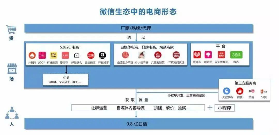Select the 微赞 thumbs-up icon
Image resolution: width=279 pixels, height=135 pixels.
pos(239,91)
